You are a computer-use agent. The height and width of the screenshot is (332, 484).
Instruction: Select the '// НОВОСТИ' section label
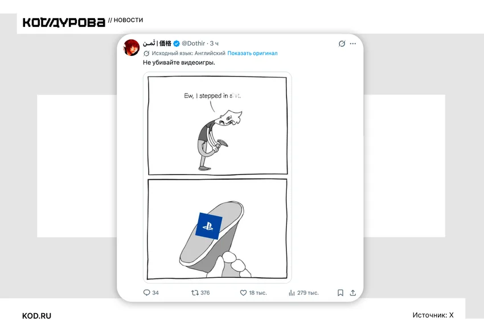point(125,20)
